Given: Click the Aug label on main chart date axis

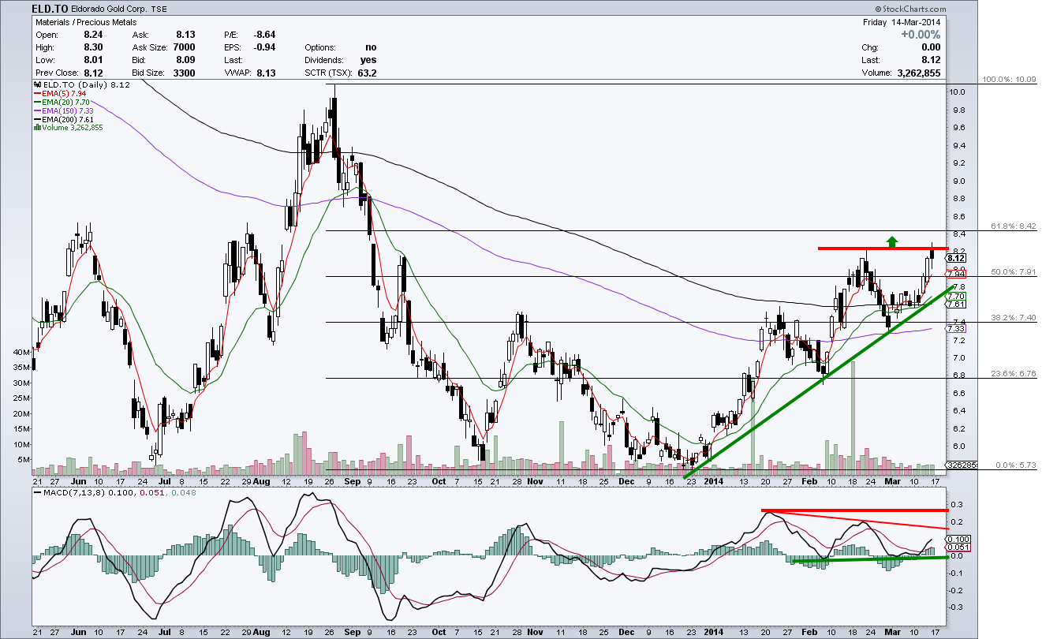Looking at the screenshot, I should [x=262, y=480].
